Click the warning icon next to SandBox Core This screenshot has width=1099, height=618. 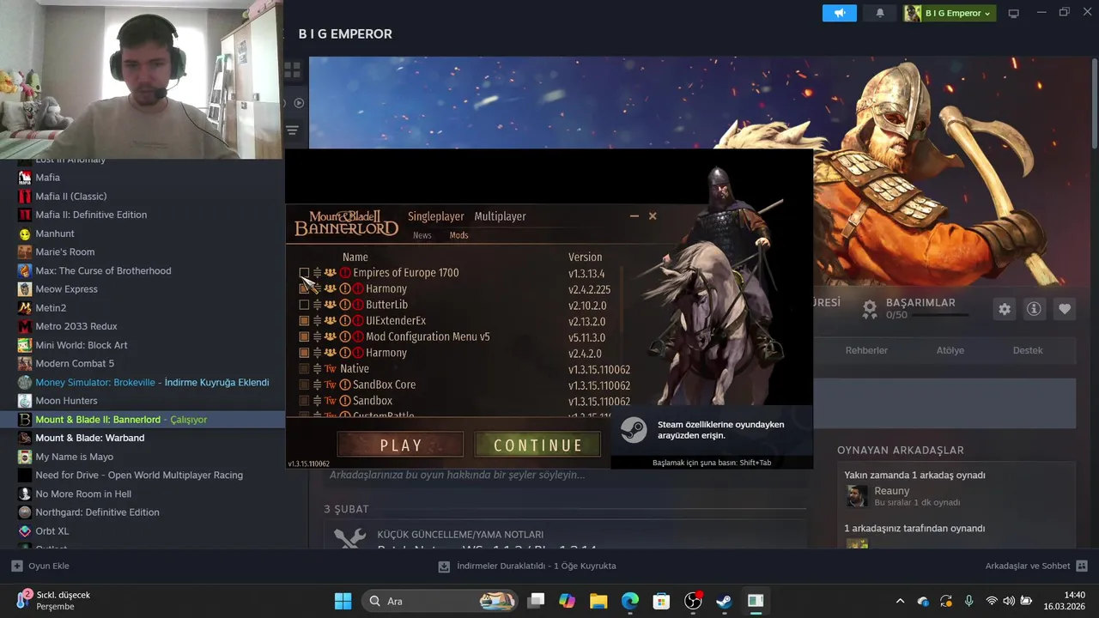tap(345, 385)
